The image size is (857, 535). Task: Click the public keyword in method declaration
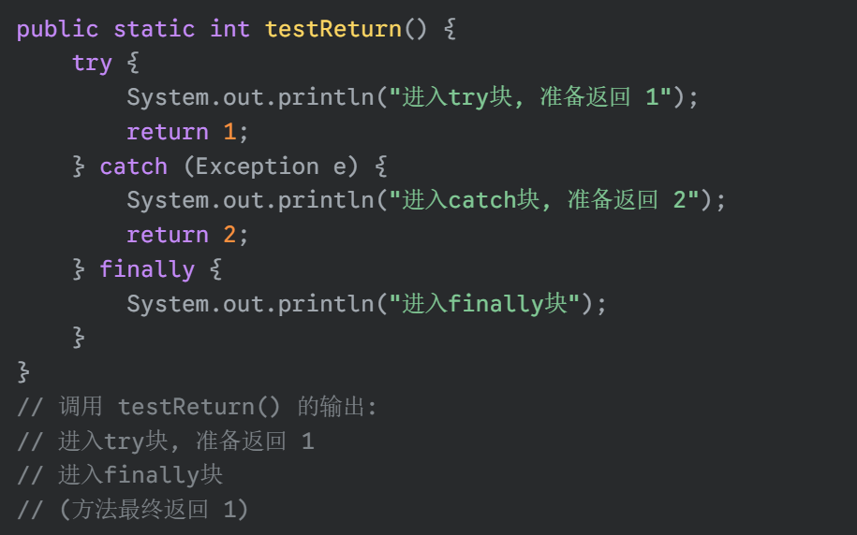click(x=57, y=29)
